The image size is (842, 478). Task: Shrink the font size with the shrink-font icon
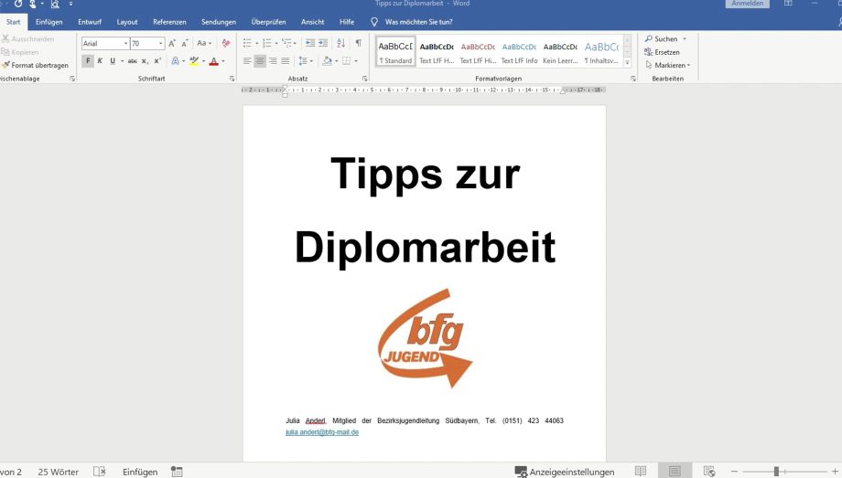[x=185, y=43]
